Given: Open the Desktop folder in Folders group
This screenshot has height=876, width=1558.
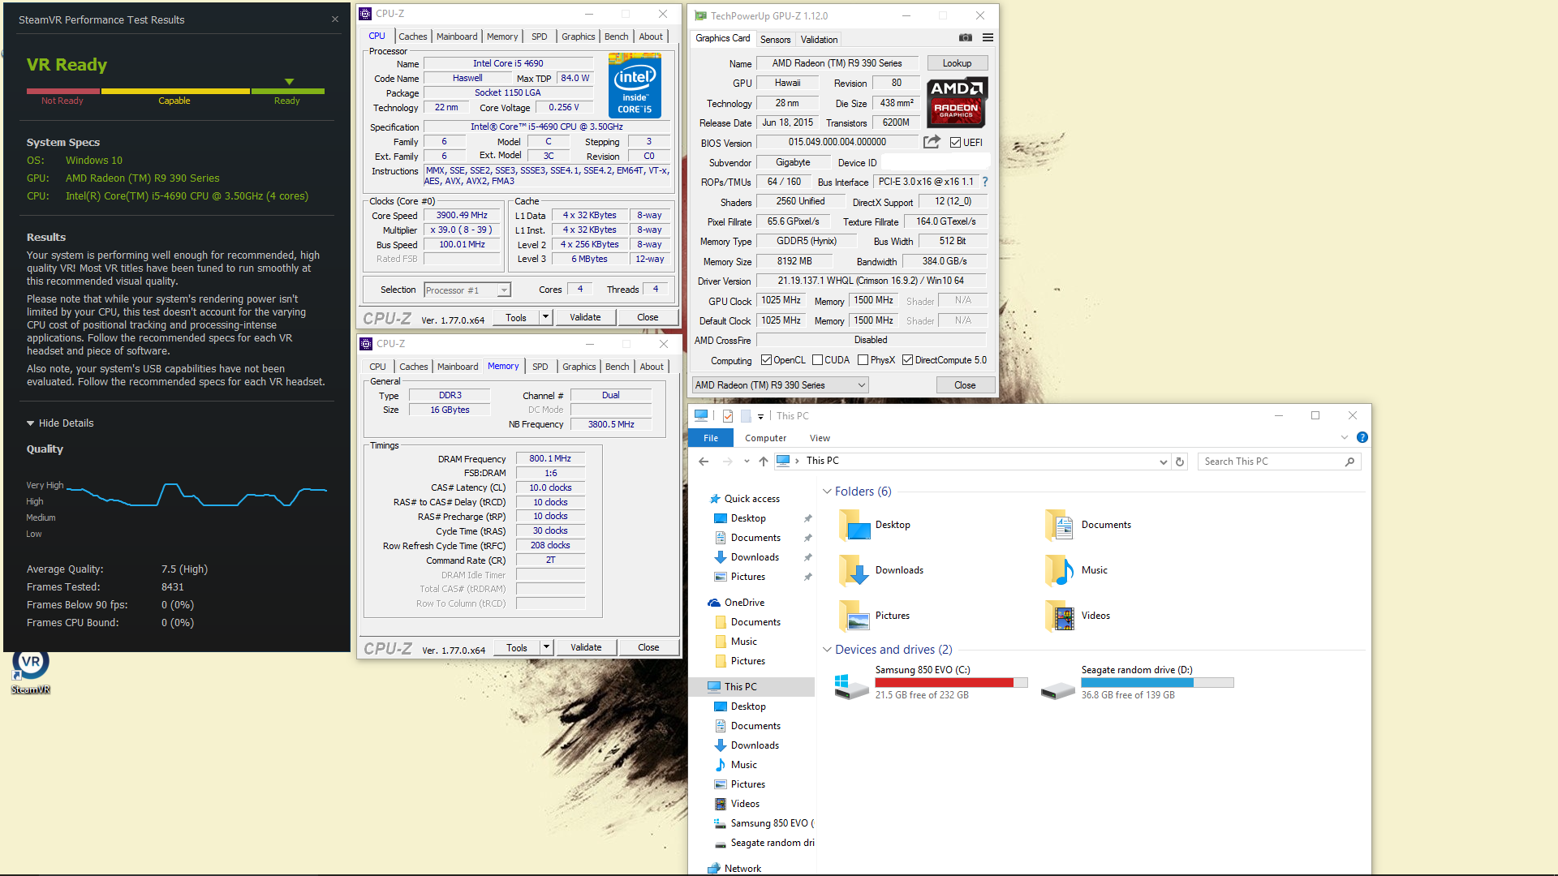Looking at the screenshot, I should point(875,525).
